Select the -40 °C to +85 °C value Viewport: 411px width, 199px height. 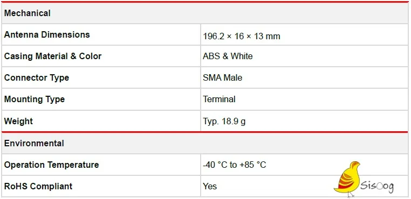click(x=234, y=165)
